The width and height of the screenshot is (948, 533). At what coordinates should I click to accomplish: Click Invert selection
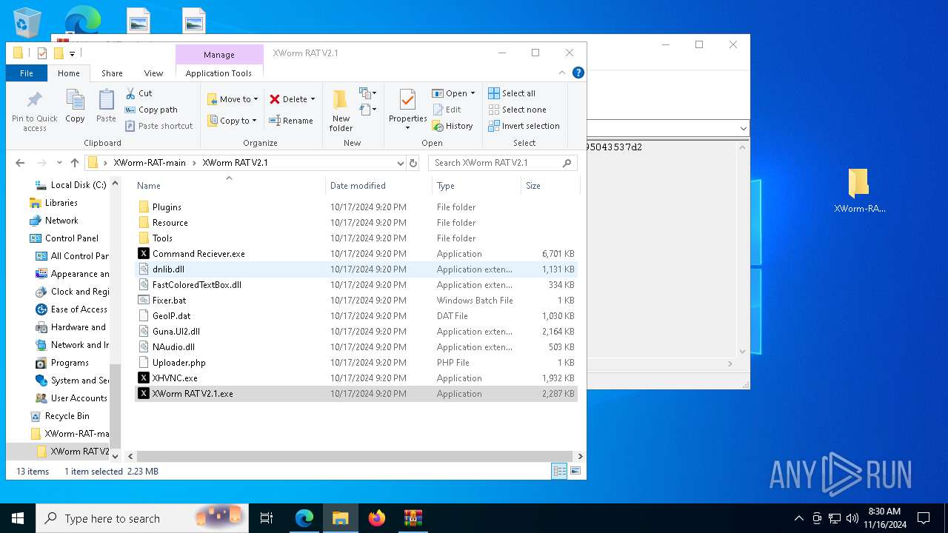click(524, 126)
